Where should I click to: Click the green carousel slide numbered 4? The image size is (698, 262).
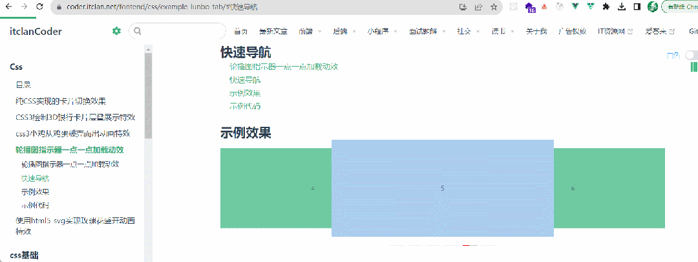tap(276, 188)
